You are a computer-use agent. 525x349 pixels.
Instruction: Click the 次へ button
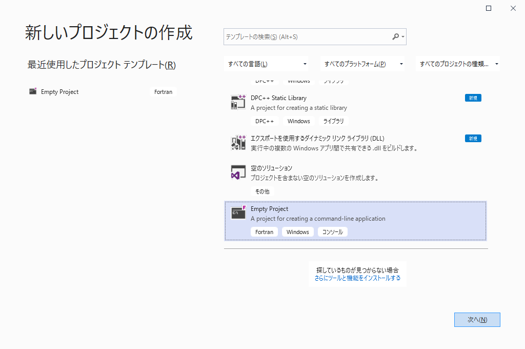click(477, 319)
